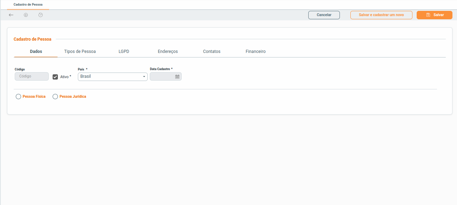Open the Tipos de Pessoa tab

pyautogui.click(x=80, y=52)
